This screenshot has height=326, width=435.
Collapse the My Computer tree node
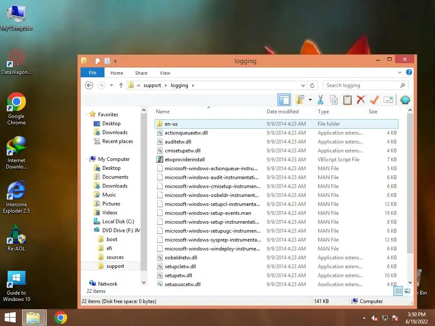[x=87, y=159]
